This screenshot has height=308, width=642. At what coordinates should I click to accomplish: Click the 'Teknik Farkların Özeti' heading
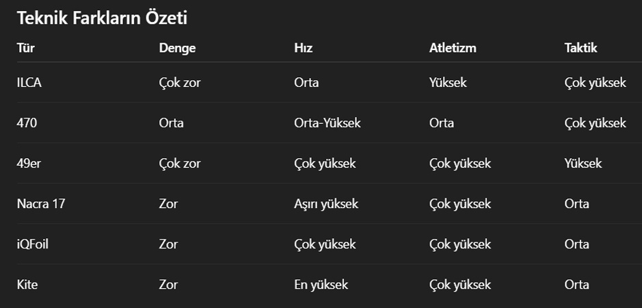pos(102,18)
